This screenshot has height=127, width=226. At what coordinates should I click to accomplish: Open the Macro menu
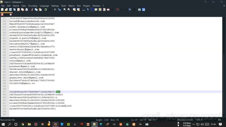(71, 6)
